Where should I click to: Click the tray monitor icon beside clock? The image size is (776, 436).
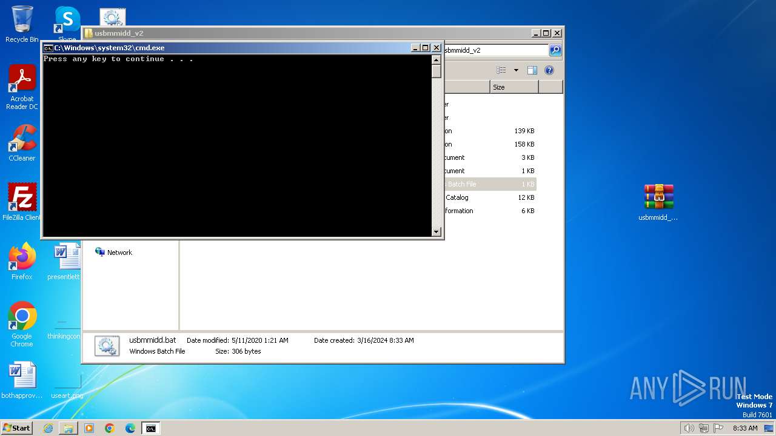click(768, 428)
